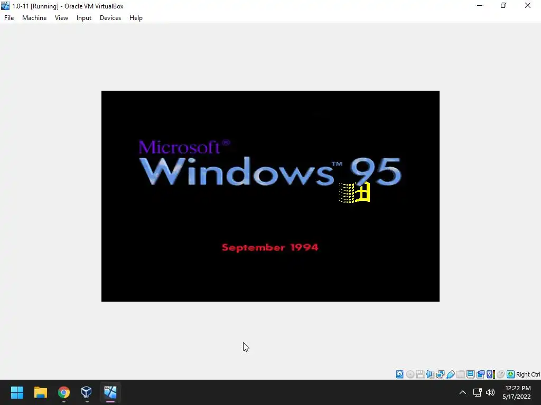
Task: Click inside the Windows 95 VM display
Action: pos(270,196)
